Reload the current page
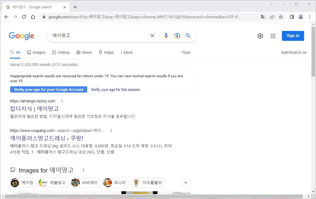316x199 pixels. click(24, 17)
